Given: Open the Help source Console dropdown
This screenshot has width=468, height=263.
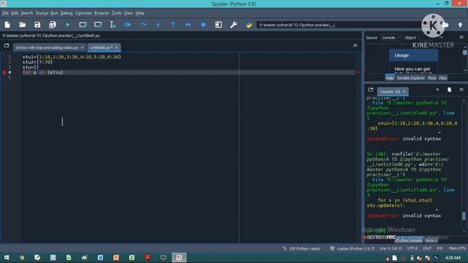Looking at the screenshot, I should coord(391,37).
